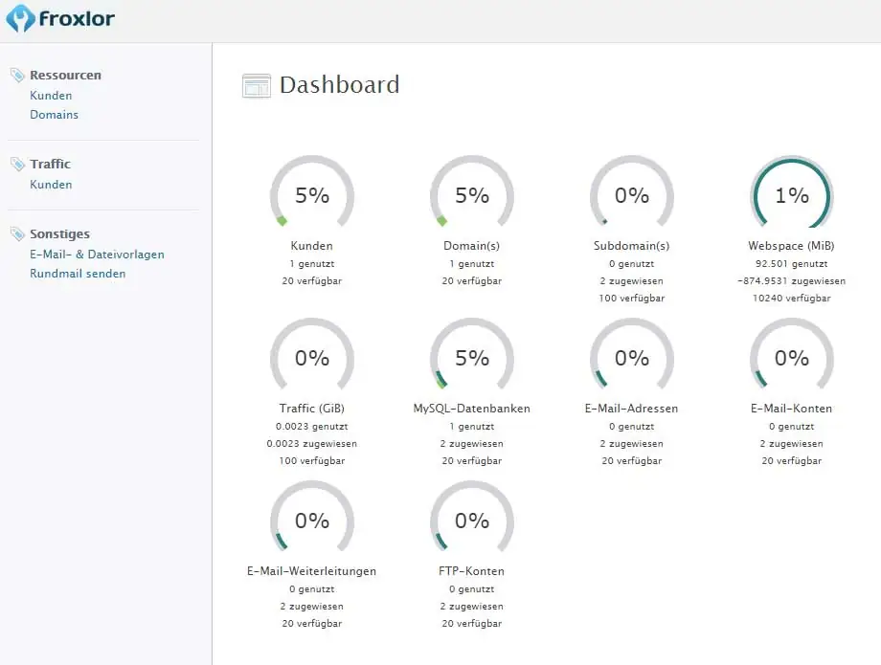Open Kunden under the Traffic section

click(51, 184)
